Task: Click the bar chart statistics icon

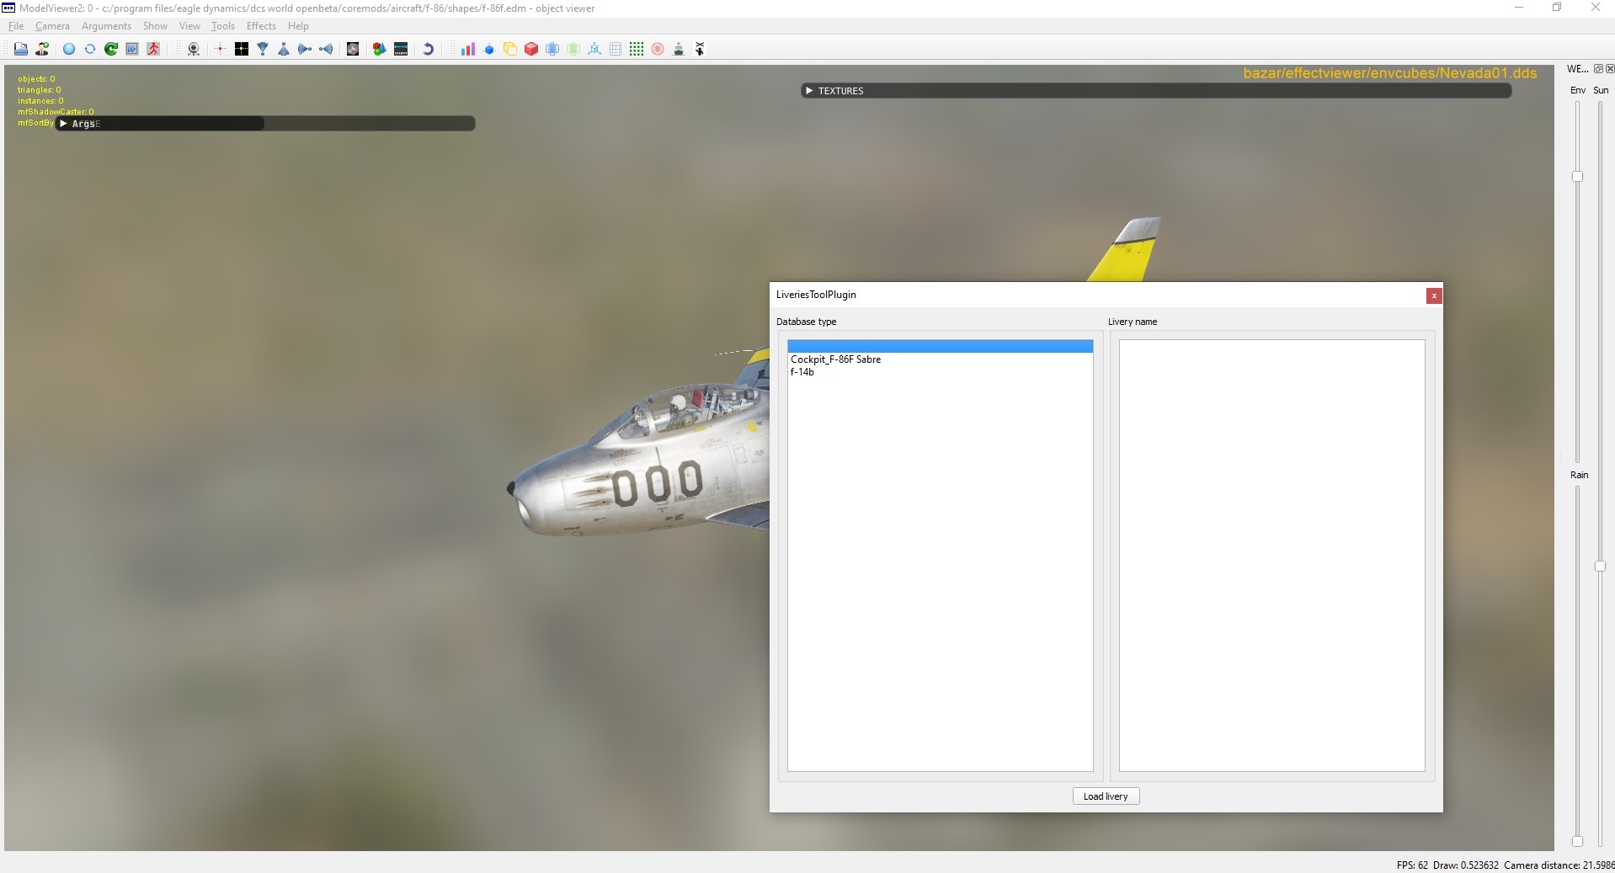Action: pos(468,49)
